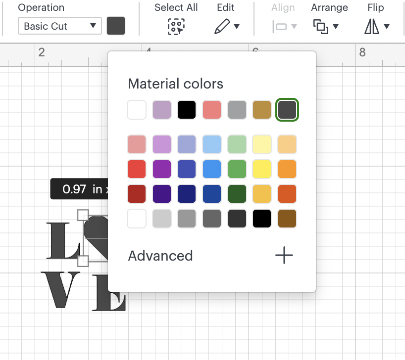This screenshot has height=360, width=405.
Task: Expand the Advanced color section
Action: [160, 256]
